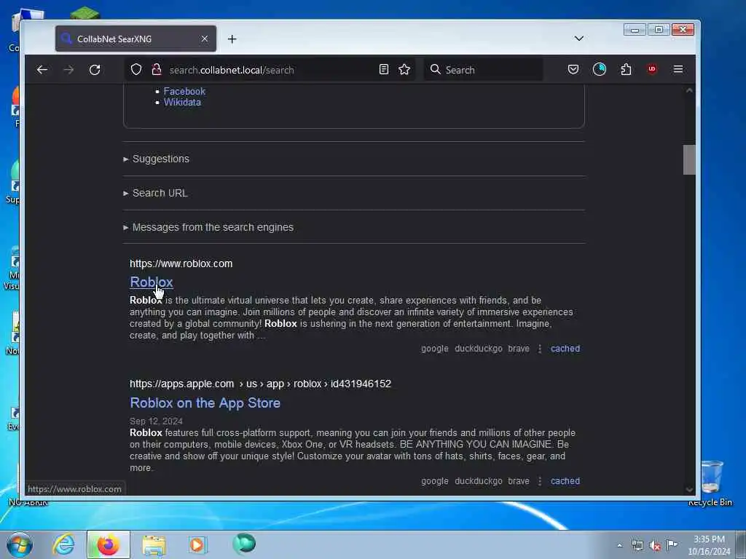This screenshot has width=746, height=559.
Task: Click the muted volume tray icon
Action: point(655,546)
